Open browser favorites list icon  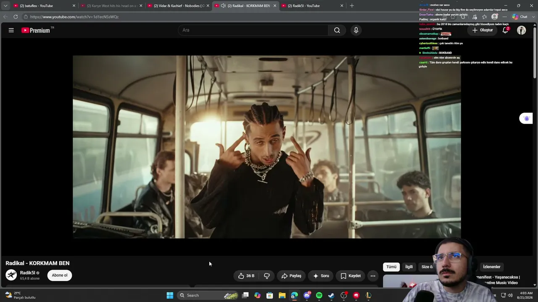click(485, 17)
